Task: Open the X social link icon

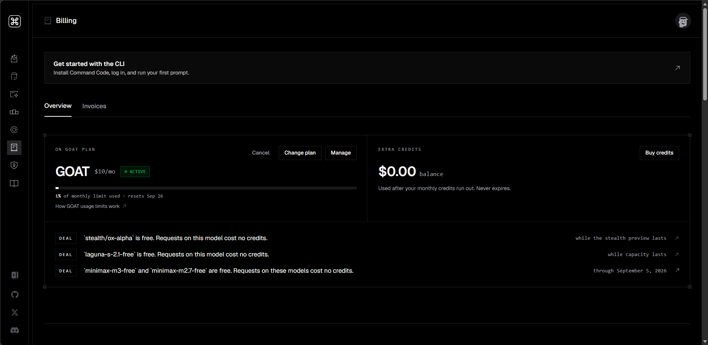Action: [x=15, y=312]
